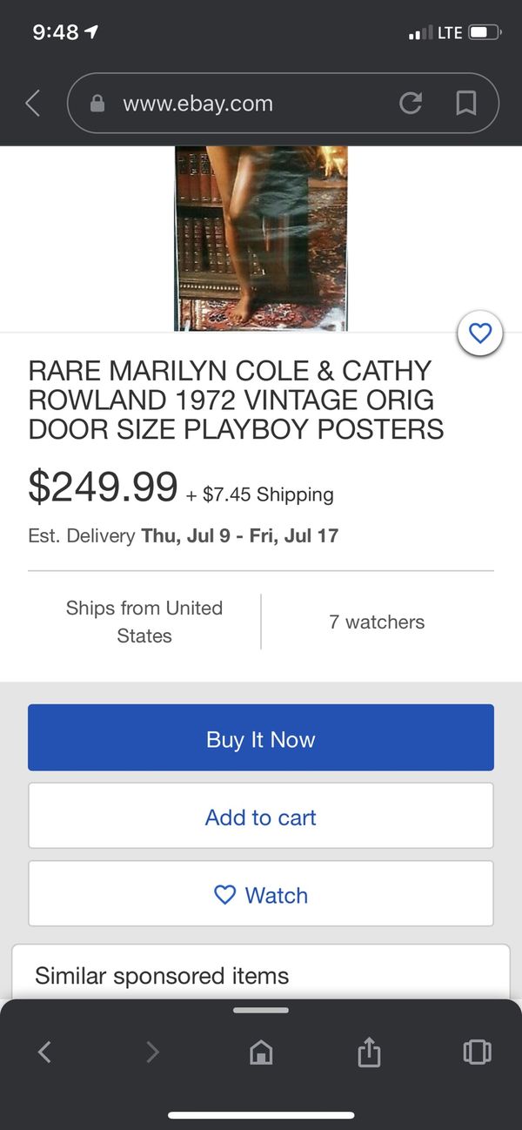Tap the share icon in the bottom toolbar
This screenshot has width=522, height=1130.
click(x=369, y=1052)
